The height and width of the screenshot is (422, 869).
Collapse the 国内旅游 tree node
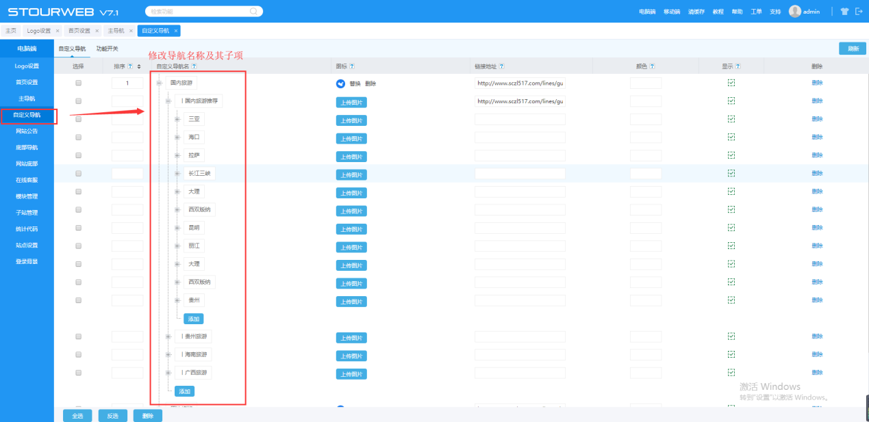tap(159, 83)
